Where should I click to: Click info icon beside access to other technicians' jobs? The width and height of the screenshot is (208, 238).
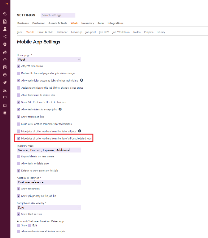82,80
